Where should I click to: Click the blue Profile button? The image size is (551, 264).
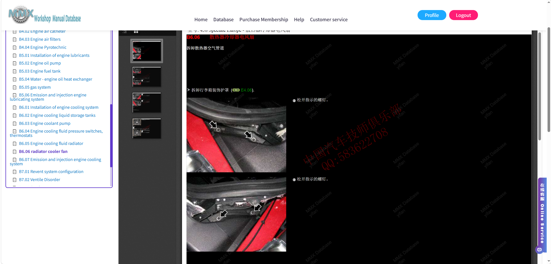[x=432, y=15]
